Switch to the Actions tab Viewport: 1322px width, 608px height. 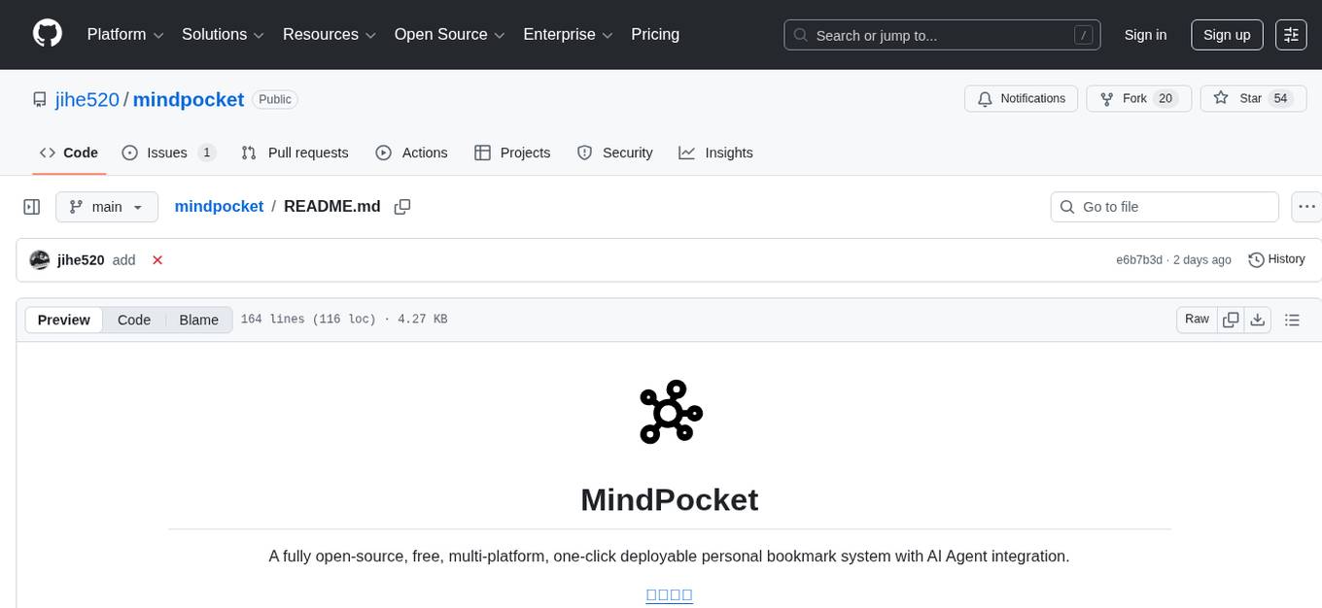click(x=412, y=152)
